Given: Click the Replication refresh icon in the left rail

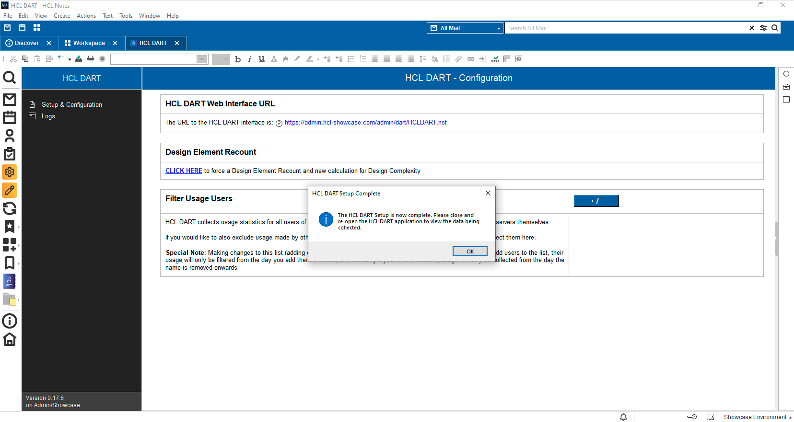Looking at the screenshot, I should pos(10,208).
